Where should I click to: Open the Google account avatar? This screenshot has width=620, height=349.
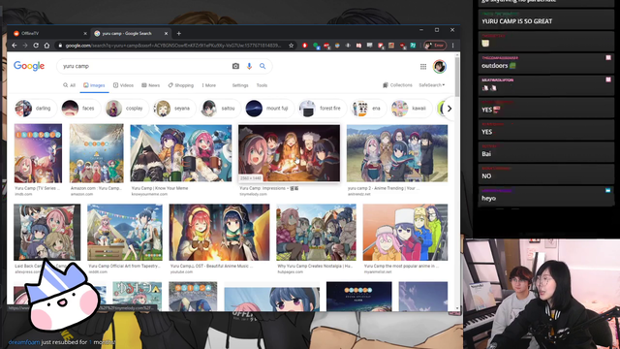click(439, 67)
